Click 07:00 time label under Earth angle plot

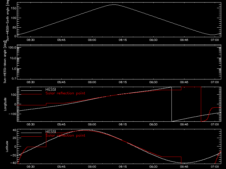215,40
